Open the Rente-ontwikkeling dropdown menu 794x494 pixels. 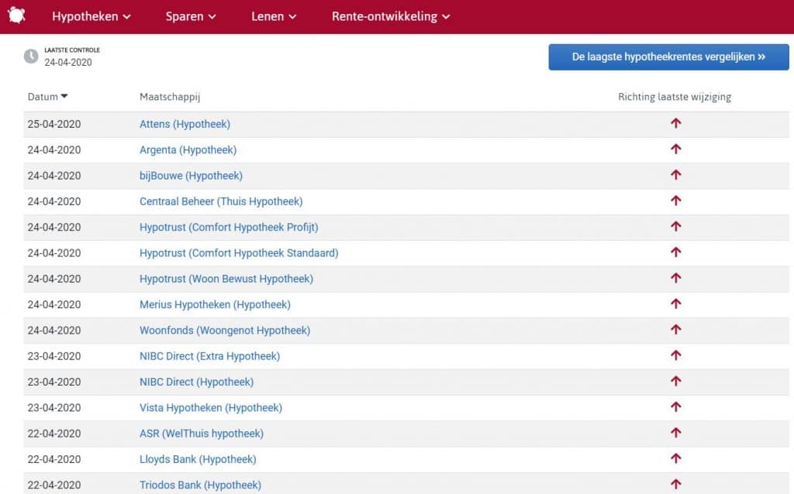click(391, 16)
